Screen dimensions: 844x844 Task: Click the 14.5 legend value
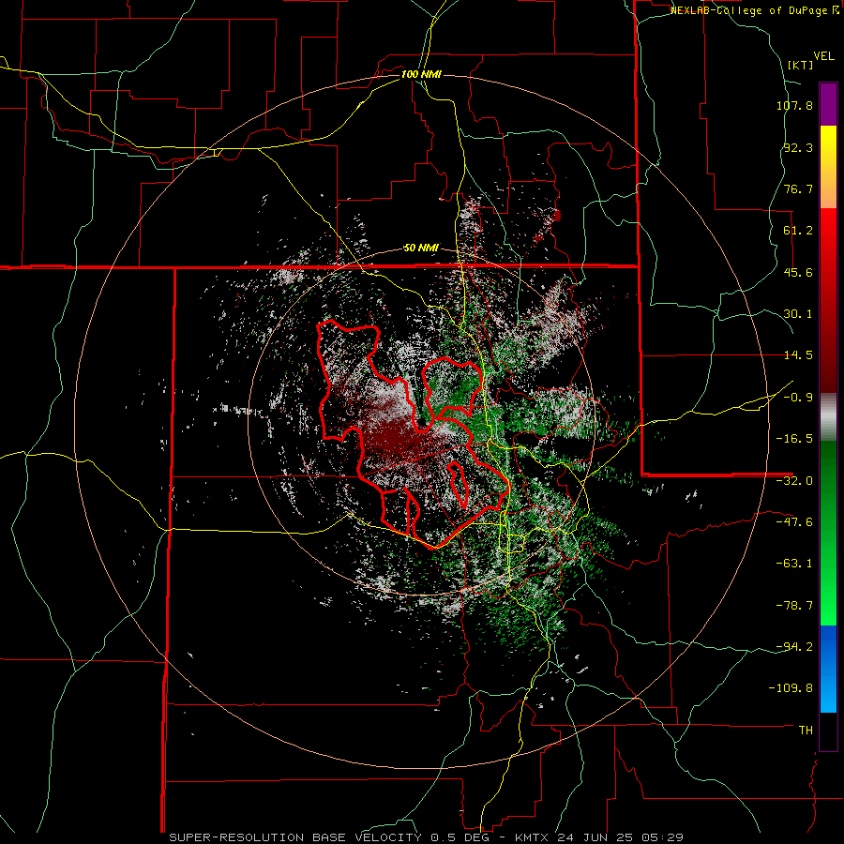[798, 355]
